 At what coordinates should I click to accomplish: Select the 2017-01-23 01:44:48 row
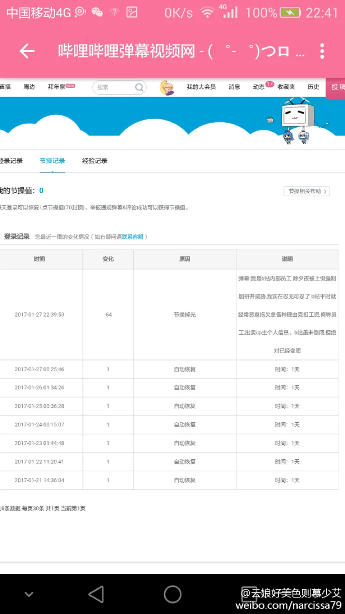(169, 443)
